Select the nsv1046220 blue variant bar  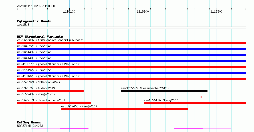point(131,49)
